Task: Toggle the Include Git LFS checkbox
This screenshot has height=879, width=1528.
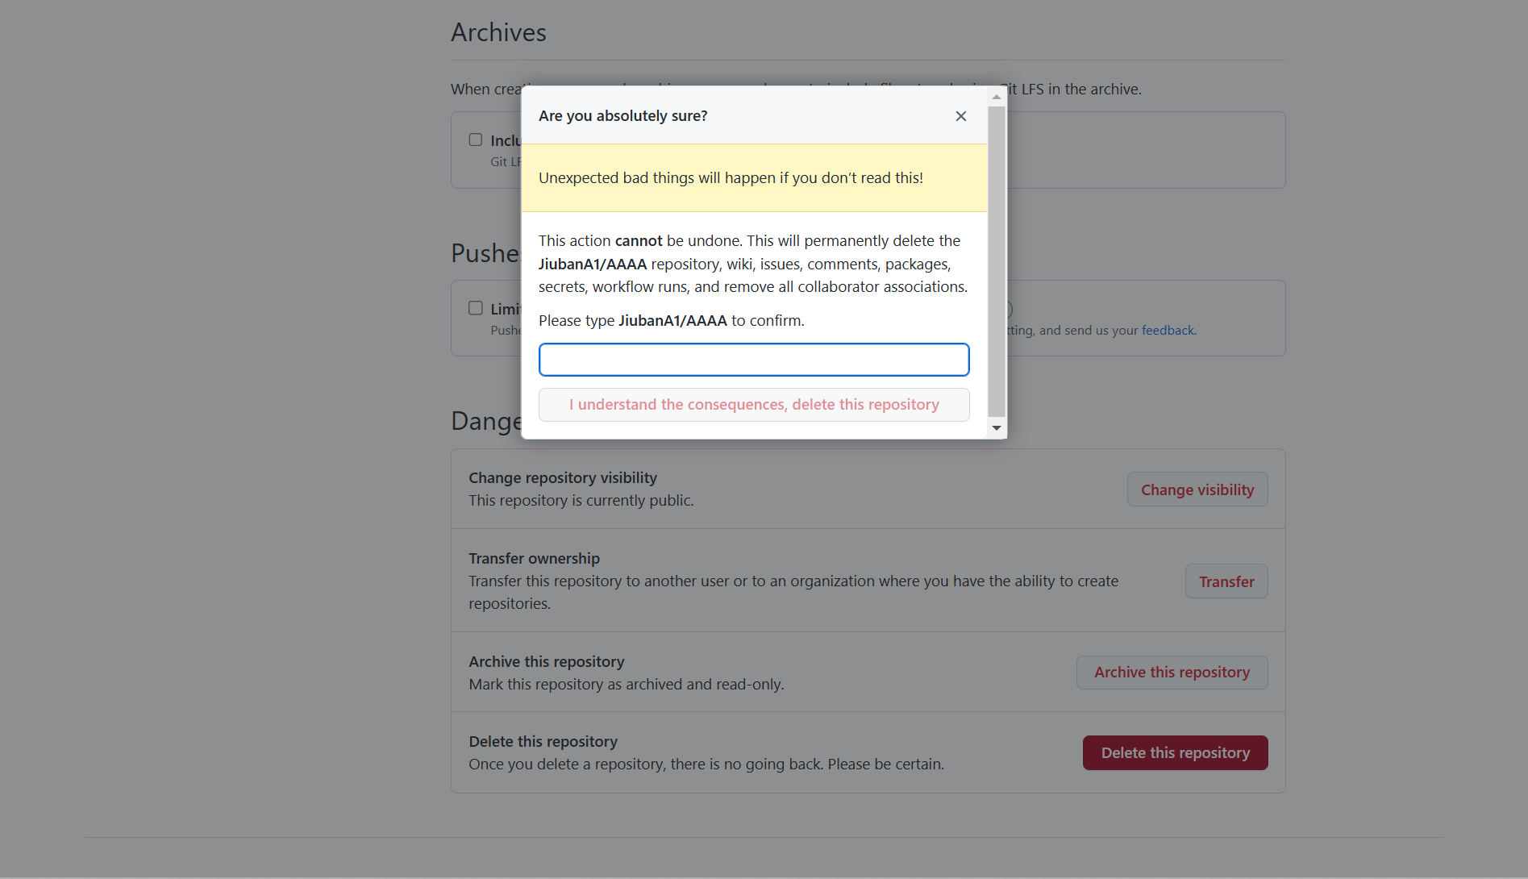Action: pos(476,140)
